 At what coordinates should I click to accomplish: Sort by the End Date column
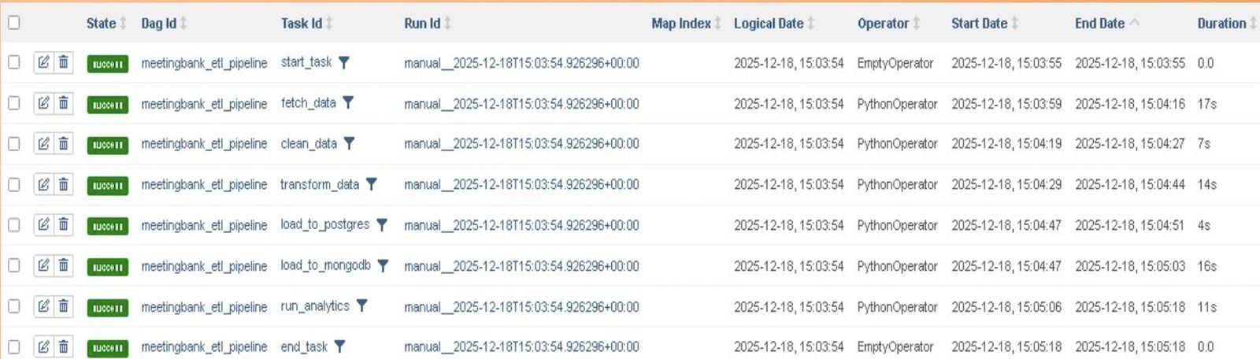1099,24
